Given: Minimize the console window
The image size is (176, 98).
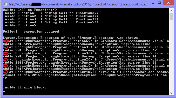Looking at the screenshot, I should [153, 3].
